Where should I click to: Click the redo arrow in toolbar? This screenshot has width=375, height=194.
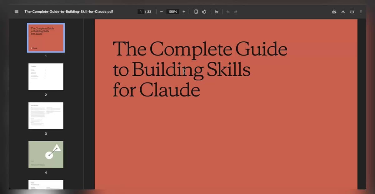pos(236,12)
